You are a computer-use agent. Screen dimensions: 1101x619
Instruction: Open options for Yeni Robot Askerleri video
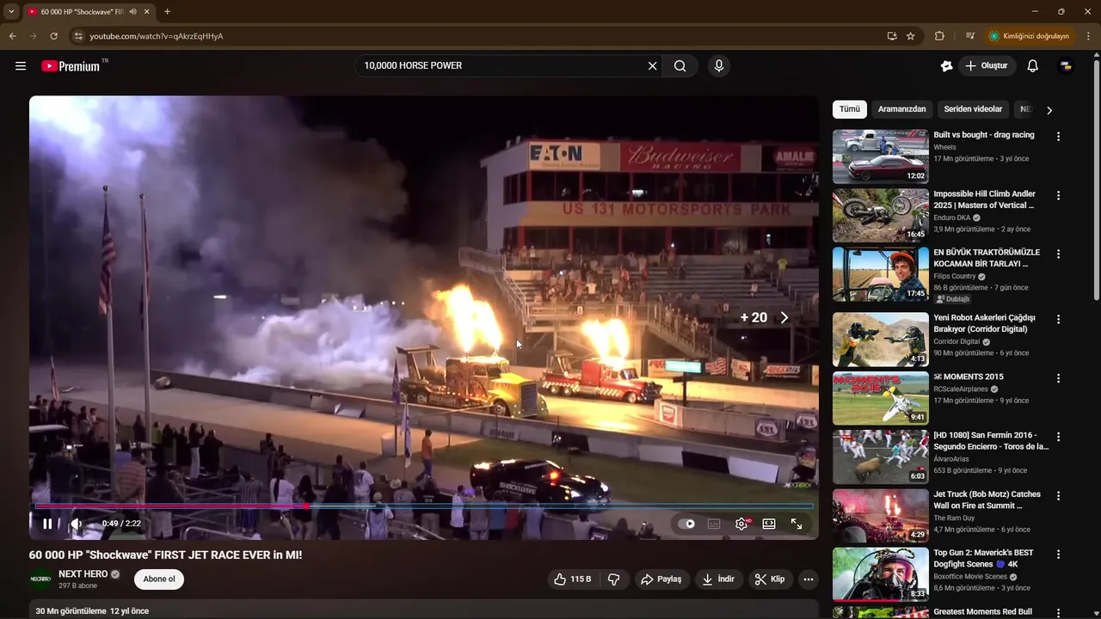[x=1059, y=319]
